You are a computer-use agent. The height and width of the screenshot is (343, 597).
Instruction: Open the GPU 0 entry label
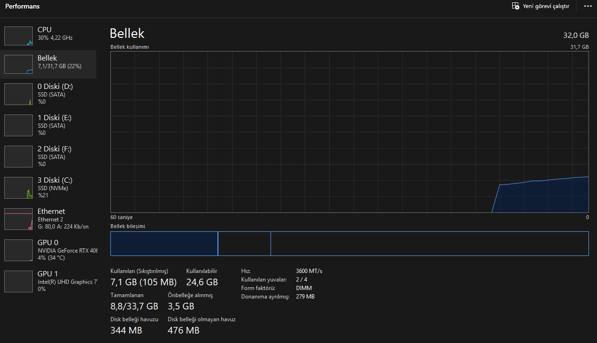(x=48, y=243)
